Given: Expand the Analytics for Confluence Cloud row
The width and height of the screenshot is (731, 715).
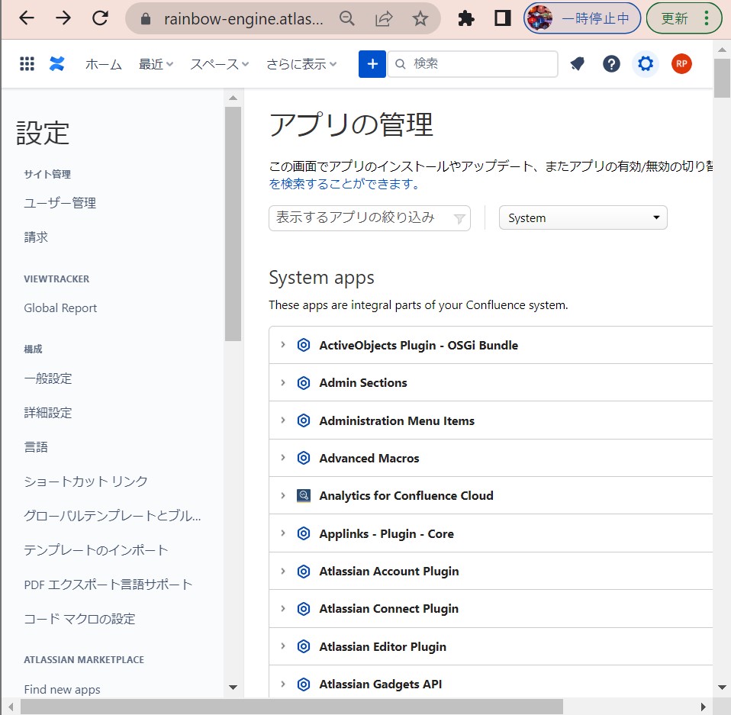Looking at the screenshot, I should [283, 495].
